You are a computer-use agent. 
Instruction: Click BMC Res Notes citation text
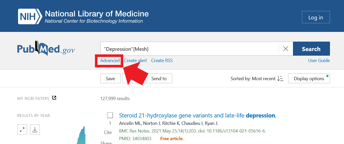click(x=192, y=131)
